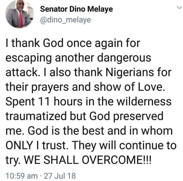This screenshot has width=183, height=181.
Task: Click the word 'ONLY' in the tweet
Action: 19,145
